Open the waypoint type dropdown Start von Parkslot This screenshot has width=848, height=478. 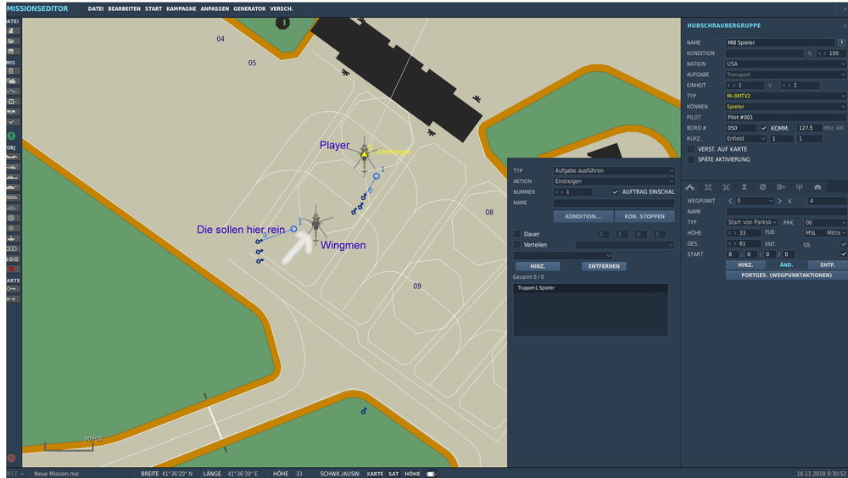coord(751,222)
